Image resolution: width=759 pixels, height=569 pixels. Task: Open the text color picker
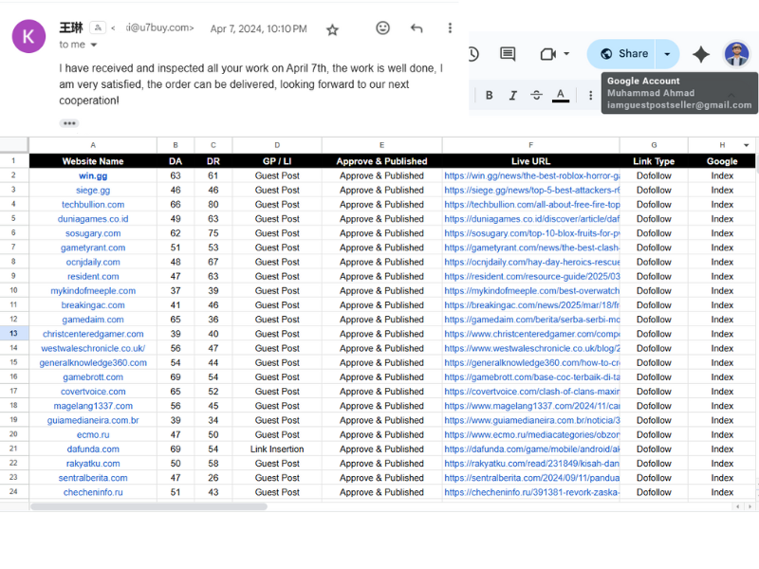pyautogui.click(x=560, y=96)
